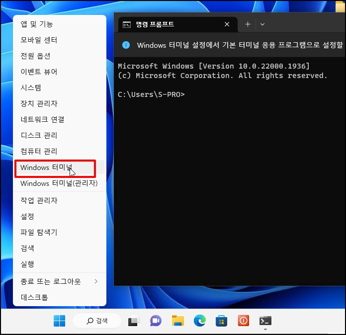The height and width of the screenshot is (335, 346).
Task: Choose 컴퓨터 관리 in the menu
Action: pyautogui.click(x=60, y=151)
